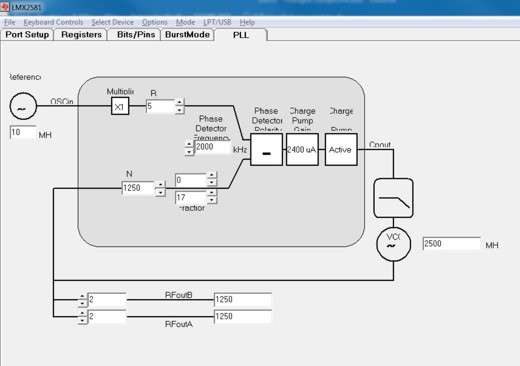Click the RFoutB frequency field 1250
This screenshot has height=366, width=520.
pyautogui.click(x=243, y=300)
